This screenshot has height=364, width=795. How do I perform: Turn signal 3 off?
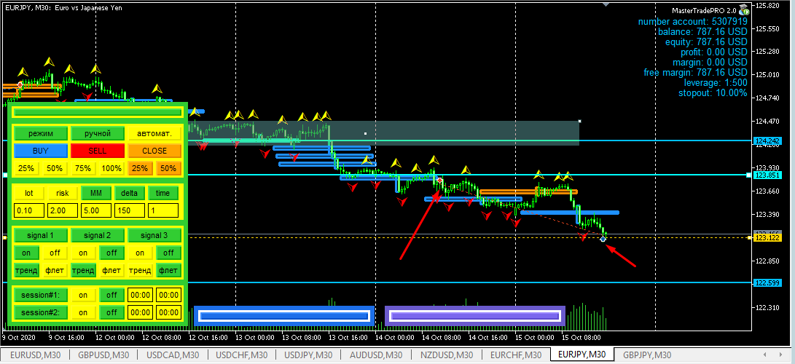coord(168,253)
